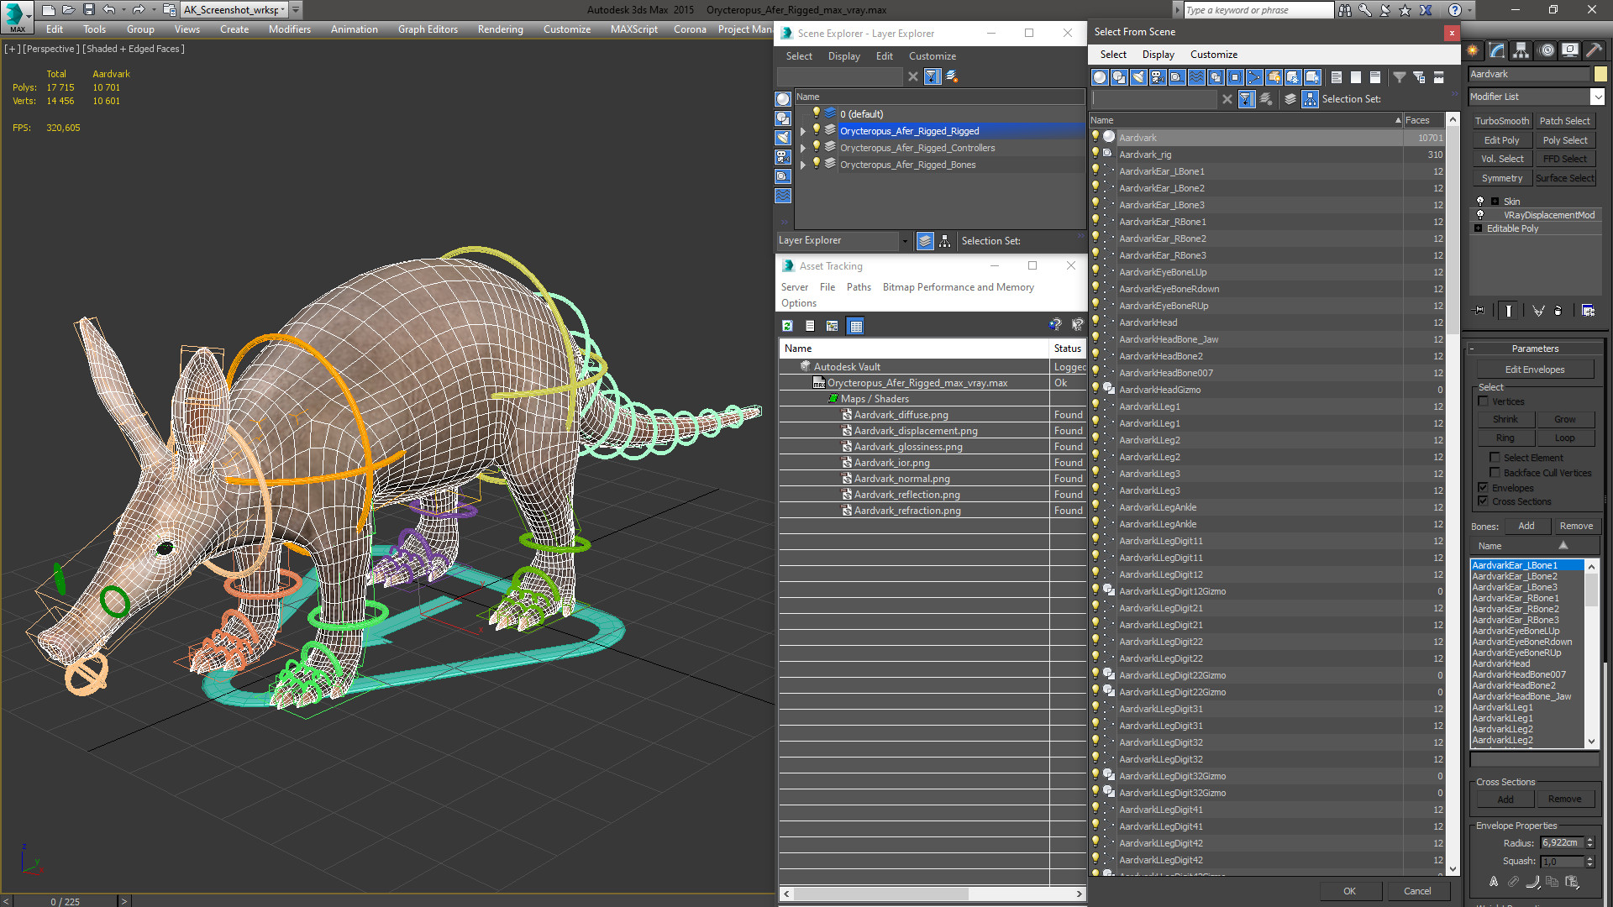The height and width of the screenshot is (907, 1613).
Task: Toggle Show End Result icon
Action: click(x=1509, y=311)
